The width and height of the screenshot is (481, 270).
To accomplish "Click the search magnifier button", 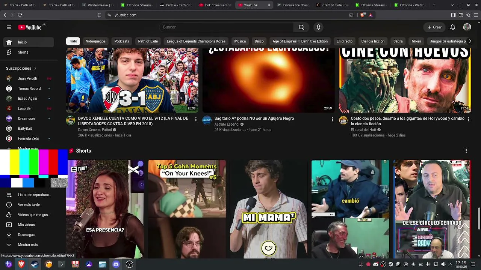I will point(301,27).
